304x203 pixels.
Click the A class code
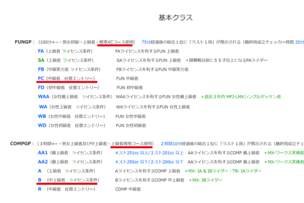(x=40, y=171)
